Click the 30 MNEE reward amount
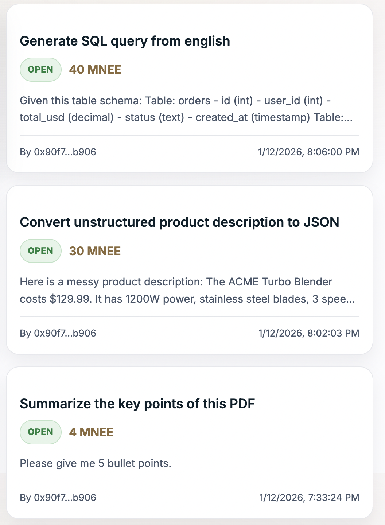 (95, 251)
